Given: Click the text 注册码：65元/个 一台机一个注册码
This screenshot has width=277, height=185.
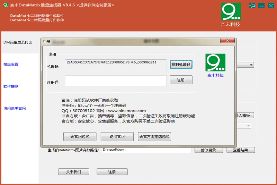Looking at the screenshot, I should click(x=94, y=106).
